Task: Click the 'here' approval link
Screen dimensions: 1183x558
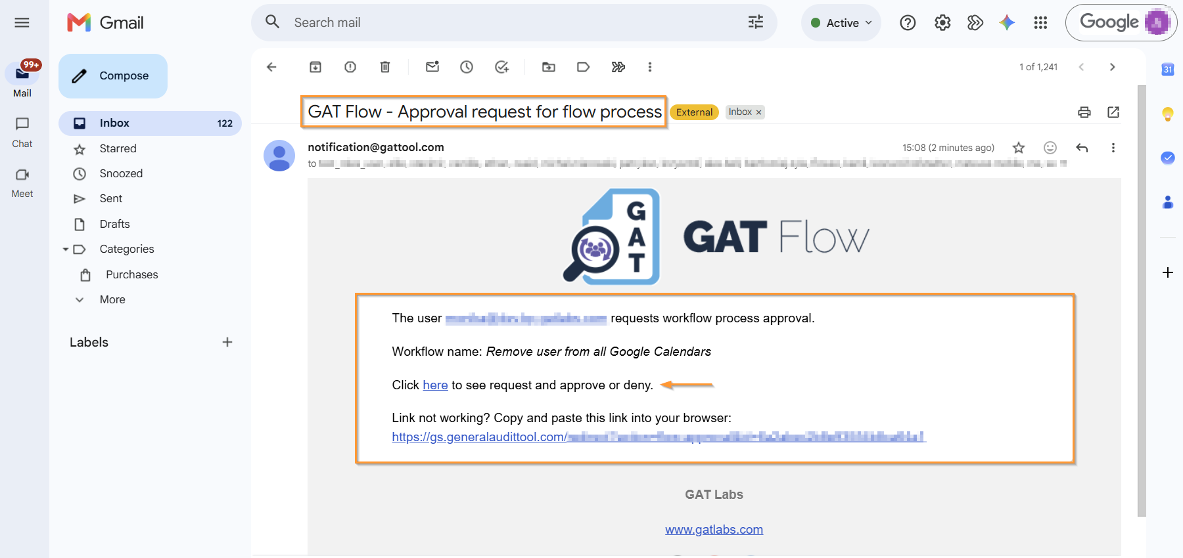Action: tap(435, 385)
